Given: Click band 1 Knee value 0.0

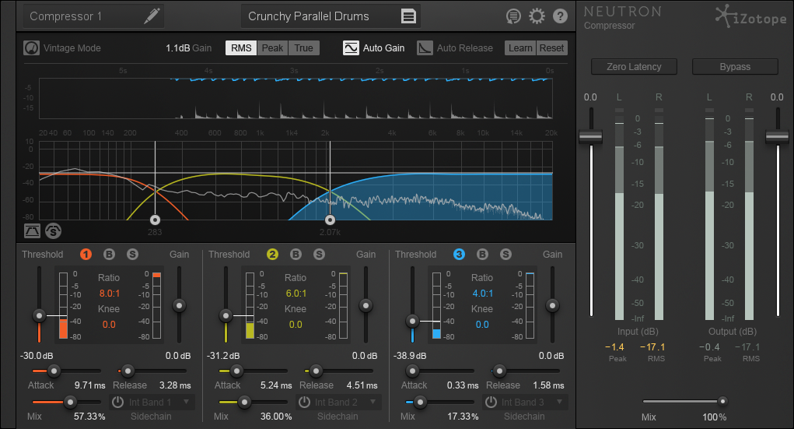Looking at the screenshot, I should tap(109, 325).
